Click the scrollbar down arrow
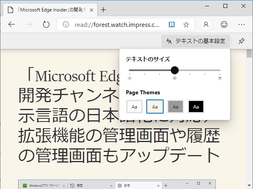The height and width of the screenshot is (189, 253). (249, 185)
